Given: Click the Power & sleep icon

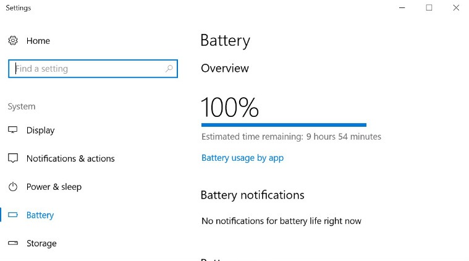Looking at the screenshot, I should [13, 186].
